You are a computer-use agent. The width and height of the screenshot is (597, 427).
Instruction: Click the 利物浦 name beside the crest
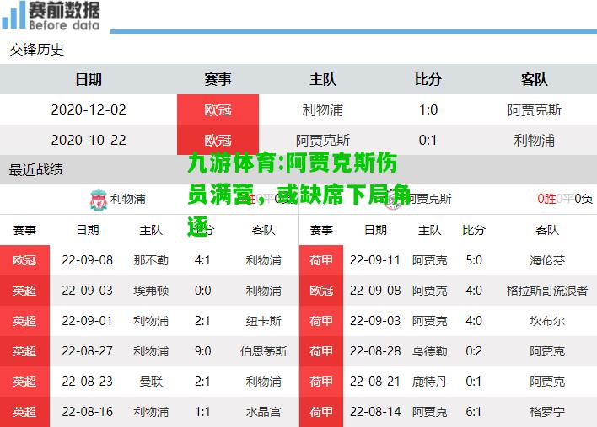(128, 199)
